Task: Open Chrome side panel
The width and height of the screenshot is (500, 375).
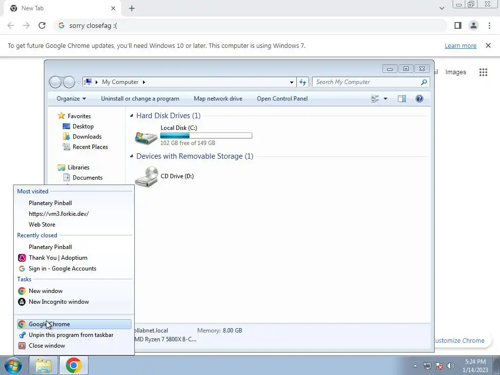Action: [x=458, y=25]
